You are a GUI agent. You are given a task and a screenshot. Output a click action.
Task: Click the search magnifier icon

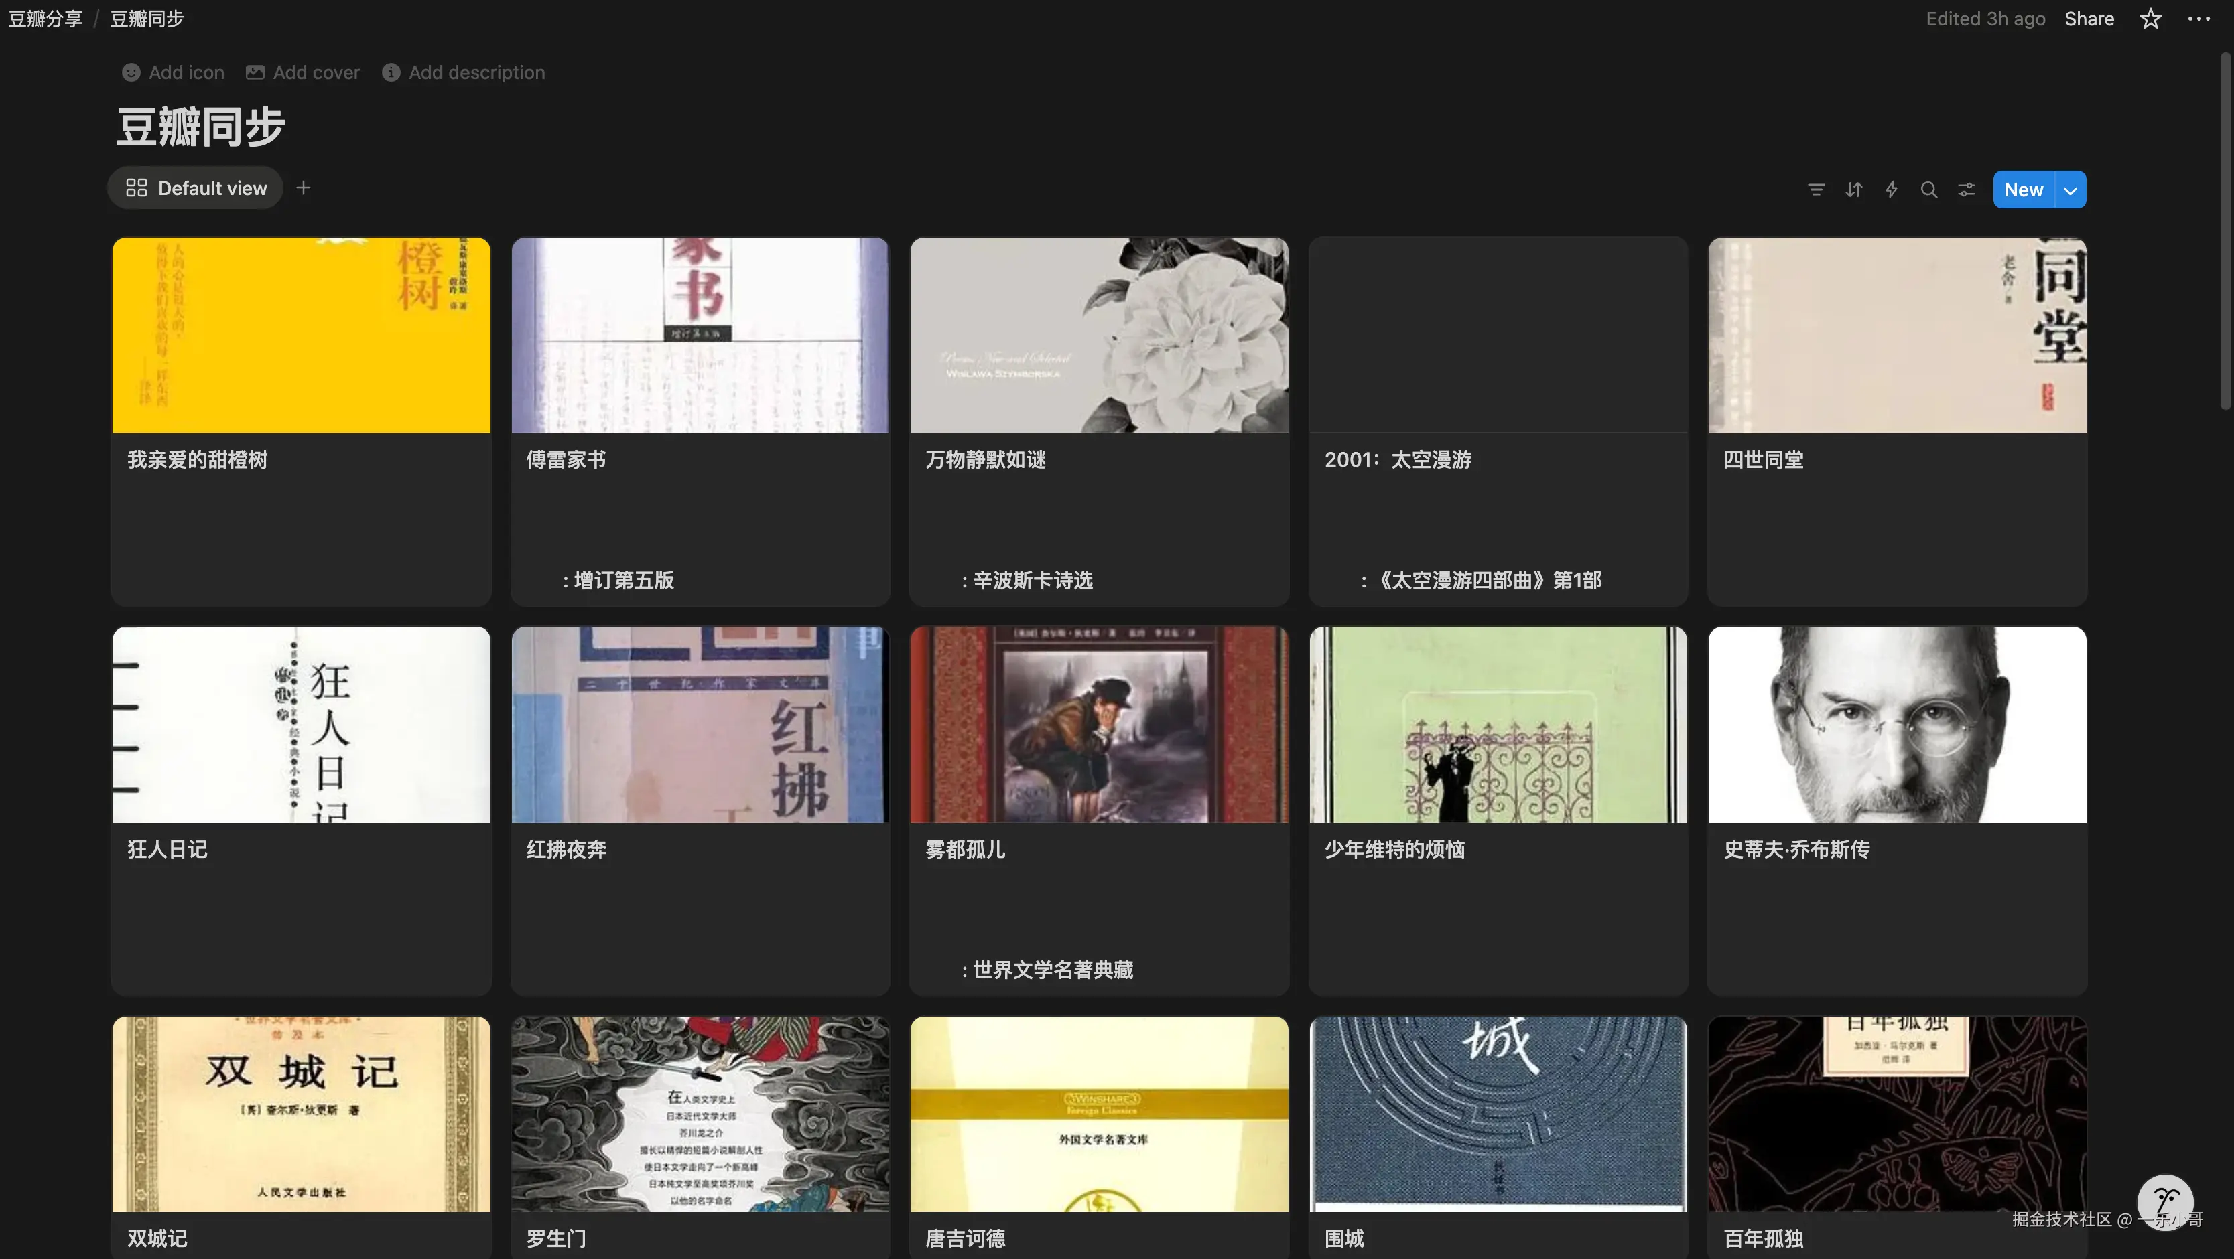point(1928,190)
